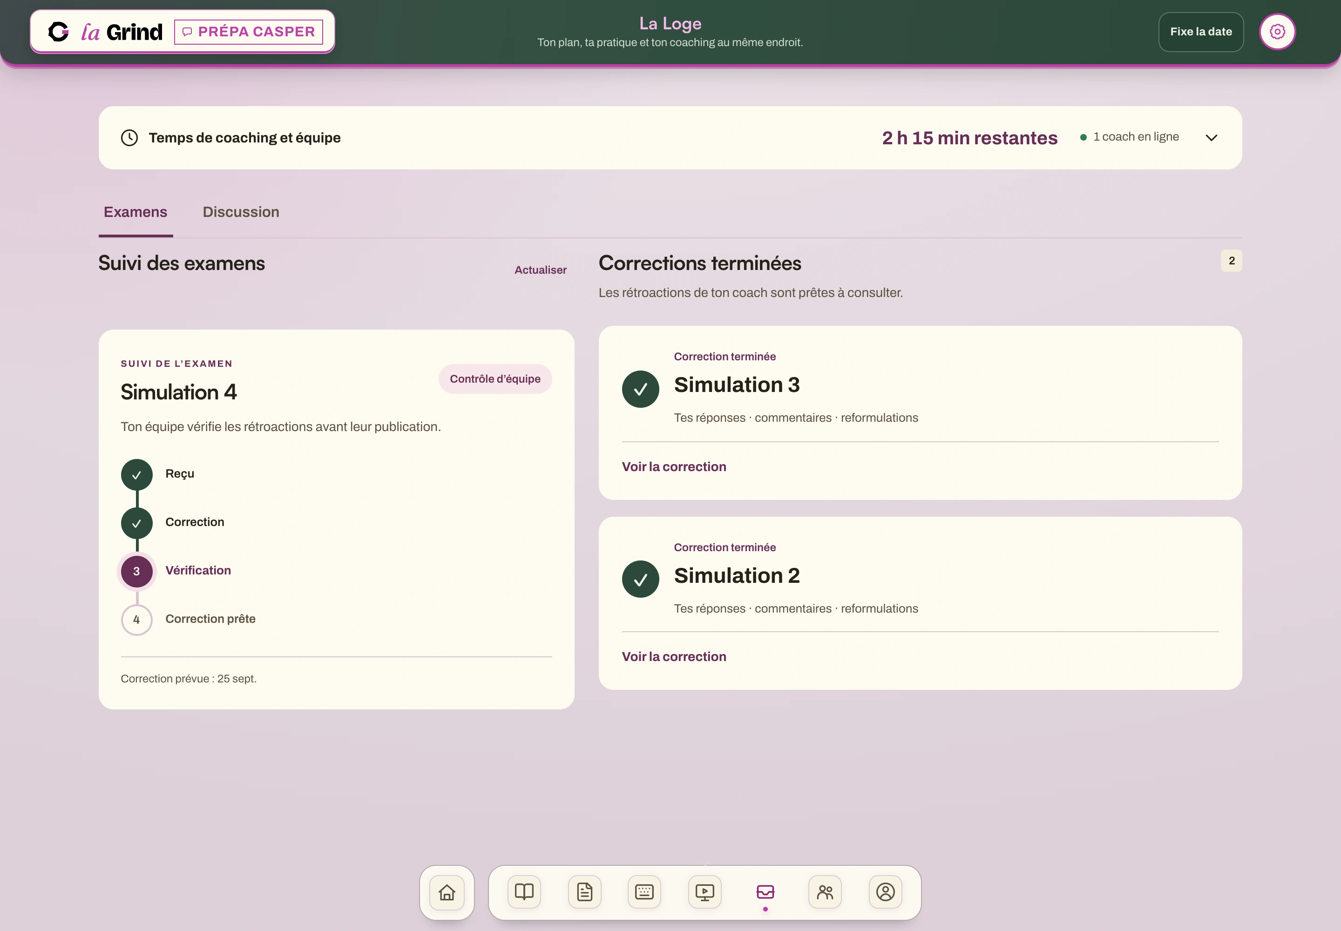The width and height of the screenshot is (1341, 931).
Task: Open the open-book lessons icon
Action: (524, 892)
